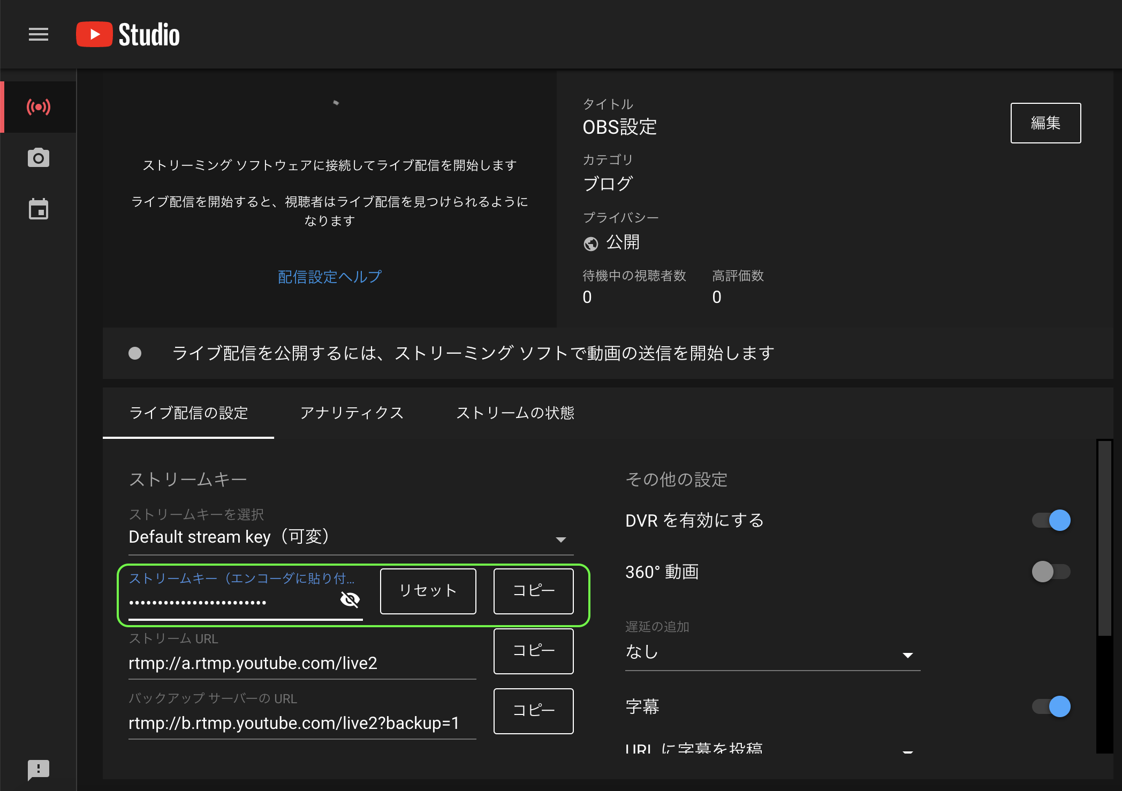
Task: Toggle the DVR を有効にする switch
Action: tap(1051, 520)
